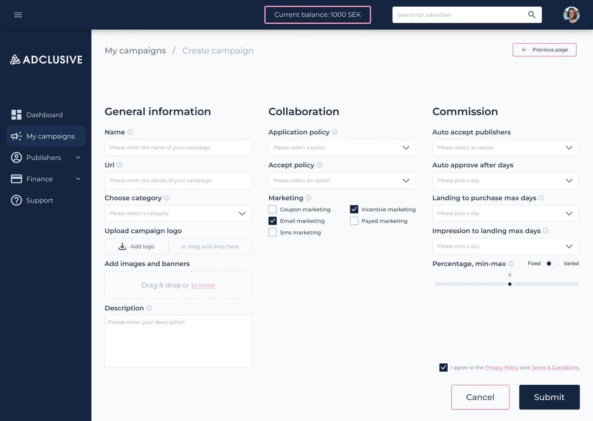Click info icon beside Application policy
This screenshot has height=421, width=593.
[335, 132]
